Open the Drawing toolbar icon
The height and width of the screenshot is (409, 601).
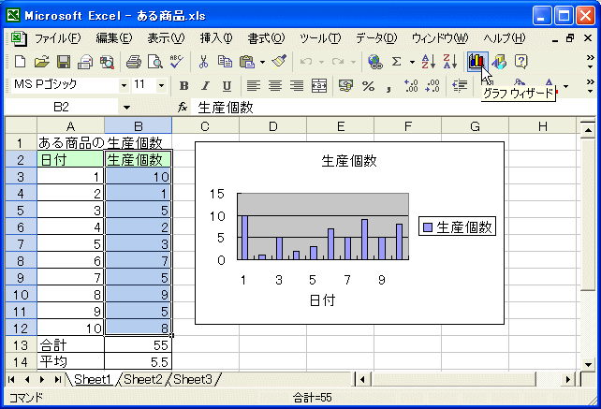(499, 62)
